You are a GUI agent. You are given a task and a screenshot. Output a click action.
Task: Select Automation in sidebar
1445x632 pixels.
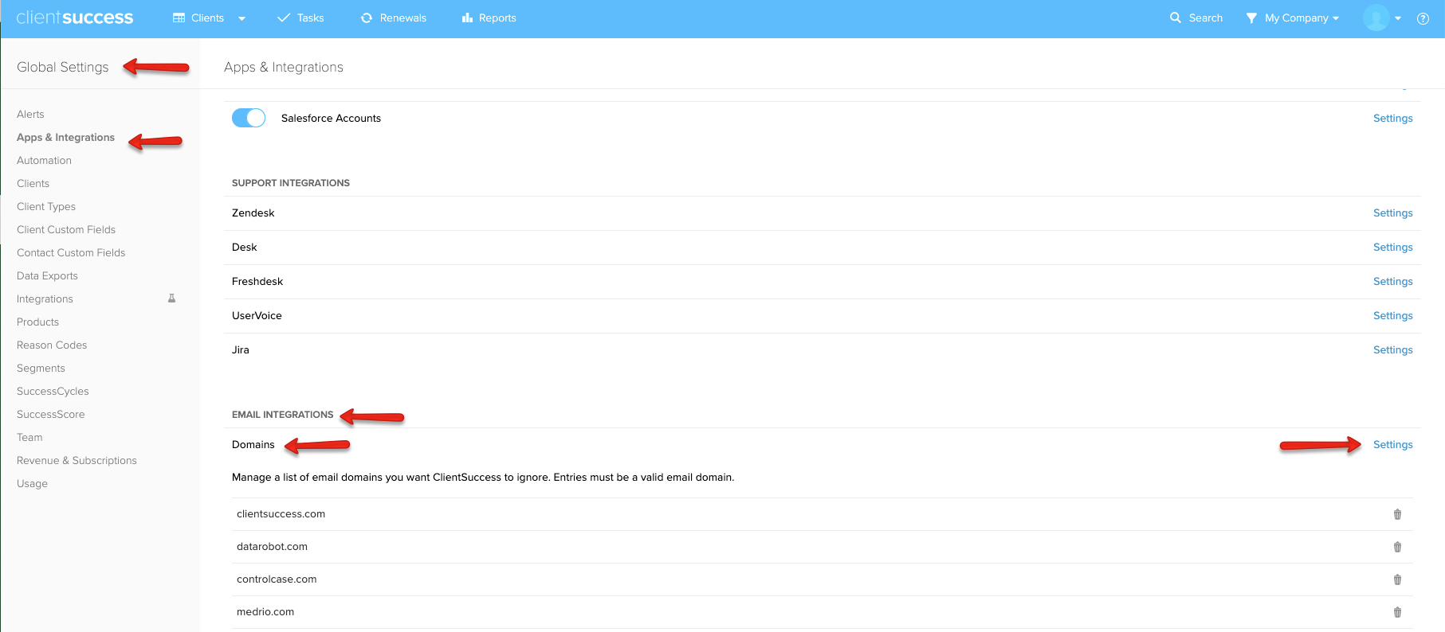point(44,160)
